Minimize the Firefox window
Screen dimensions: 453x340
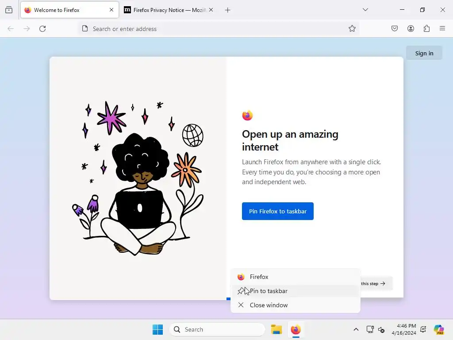(402, 10)
